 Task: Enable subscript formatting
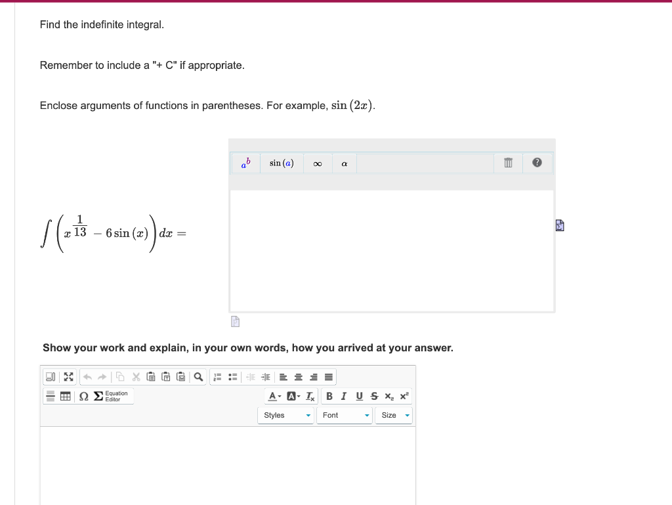click(388, 396)
